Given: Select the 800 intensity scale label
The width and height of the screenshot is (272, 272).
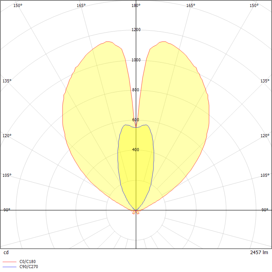Looking at the screenshot, I should pos(136,90).
